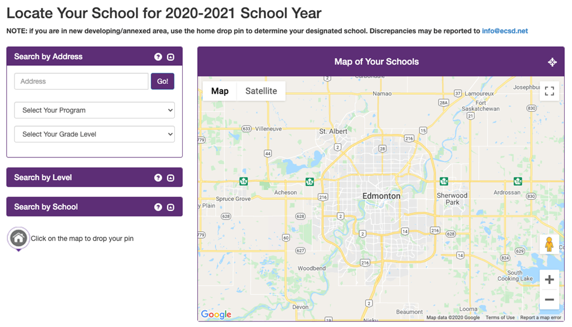This screenshot has height=327, width=572.
Task: Expand the Search by School panel
Action: click(x=171, y=207)
